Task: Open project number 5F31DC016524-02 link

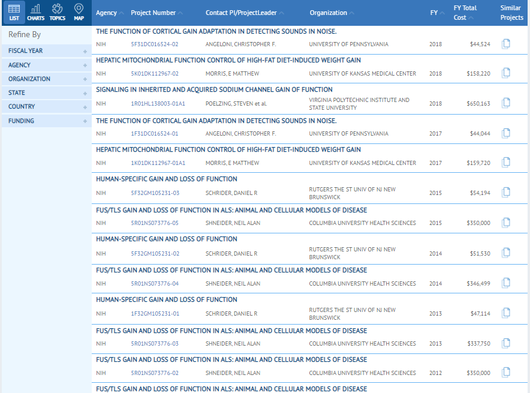Action: point(155,44)
